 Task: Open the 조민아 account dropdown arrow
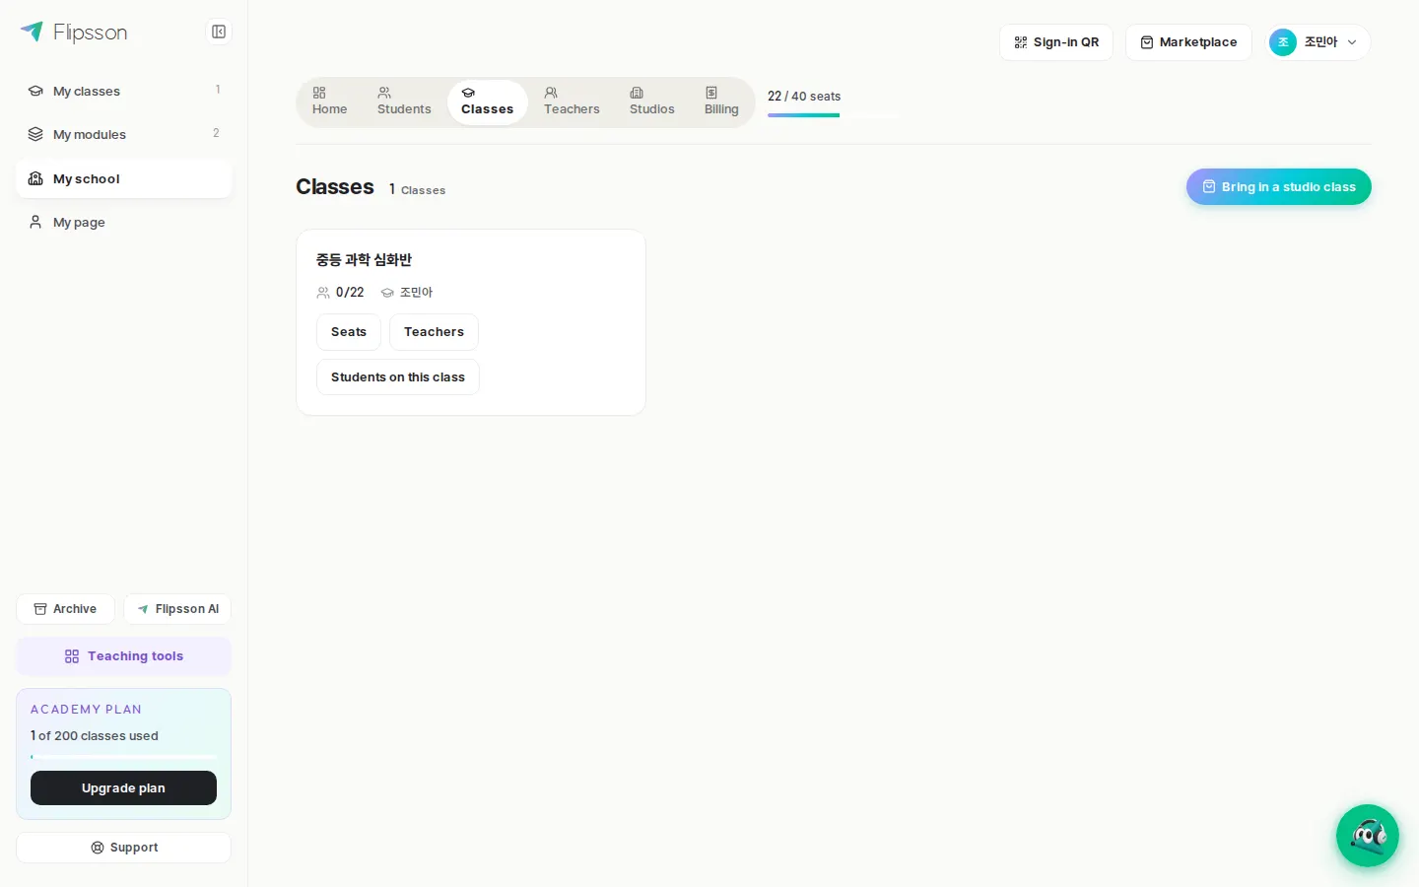point(1352,42)
